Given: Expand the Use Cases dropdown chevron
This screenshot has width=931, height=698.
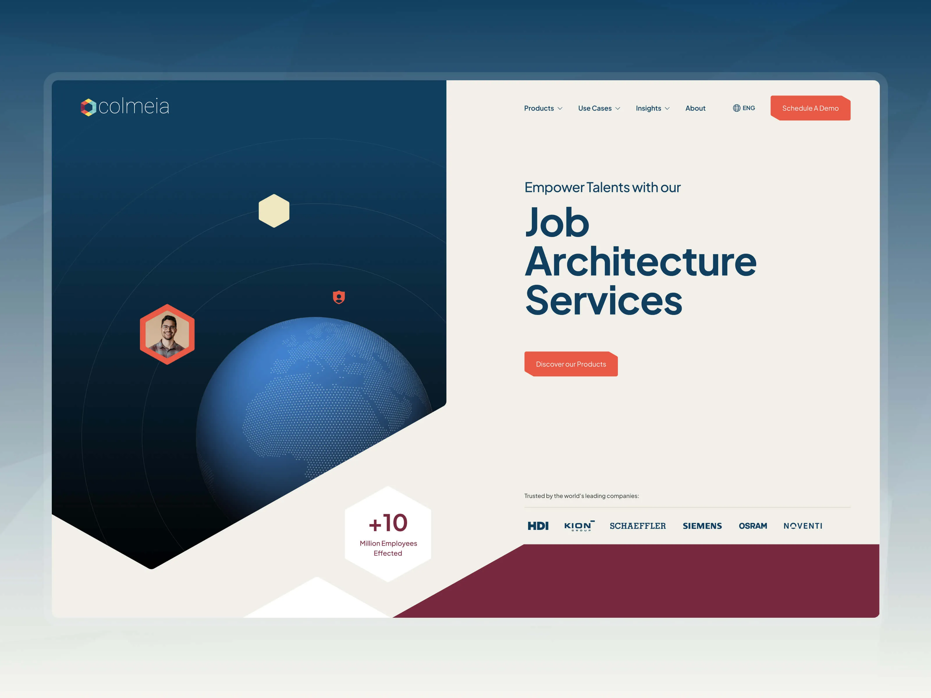Looking at the screenshot, I should tap(618, 108).
